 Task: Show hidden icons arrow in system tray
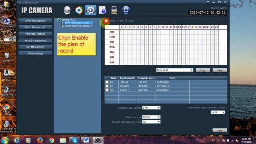(x=219, y=140)
